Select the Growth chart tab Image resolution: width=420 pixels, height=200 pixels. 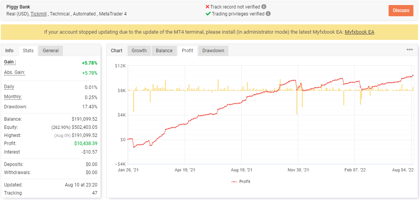click(x=139, y=50)
